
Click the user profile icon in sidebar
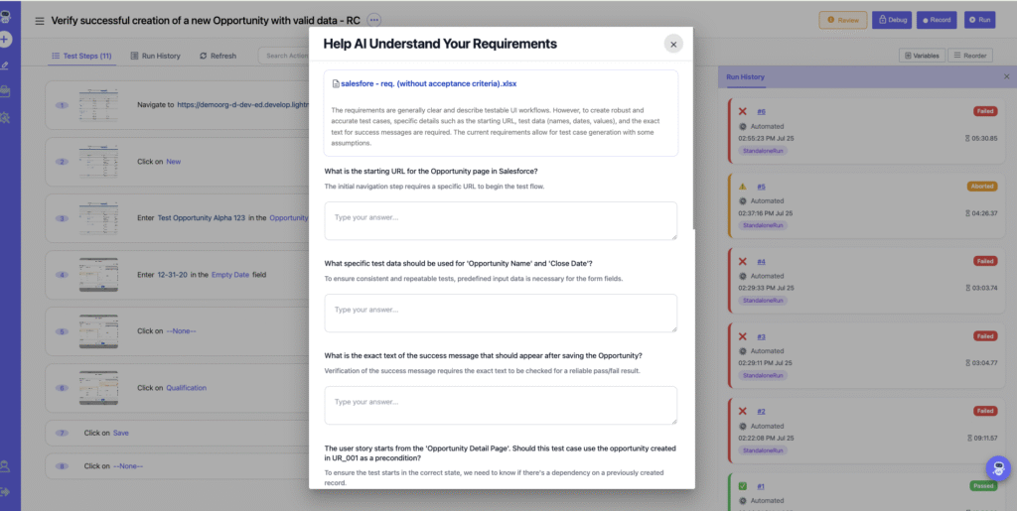pyautogui.click(x=6, y=466)
